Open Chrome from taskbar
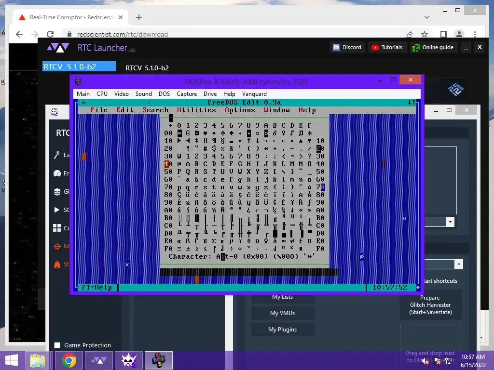Image resolution: width=494 pixels, height=370 pixels. click(x=69, y=360)
